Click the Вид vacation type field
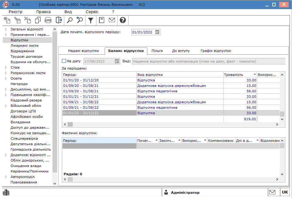 click(209, 61)
